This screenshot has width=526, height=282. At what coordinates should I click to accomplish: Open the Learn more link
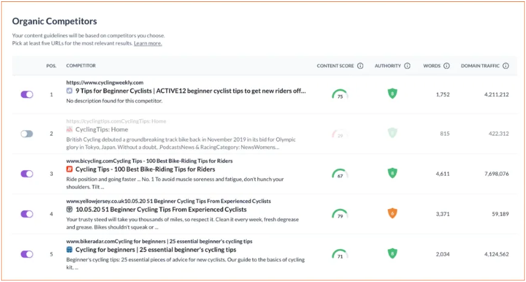tap(148, 44)
